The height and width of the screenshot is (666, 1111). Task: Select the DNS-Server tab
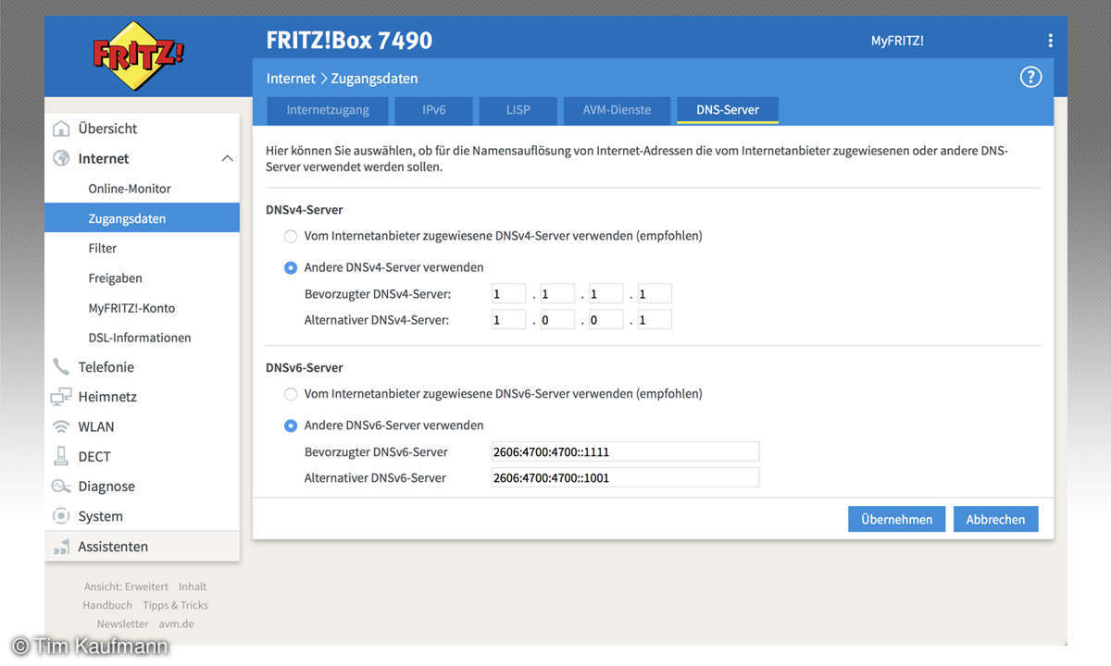(728, 110)
